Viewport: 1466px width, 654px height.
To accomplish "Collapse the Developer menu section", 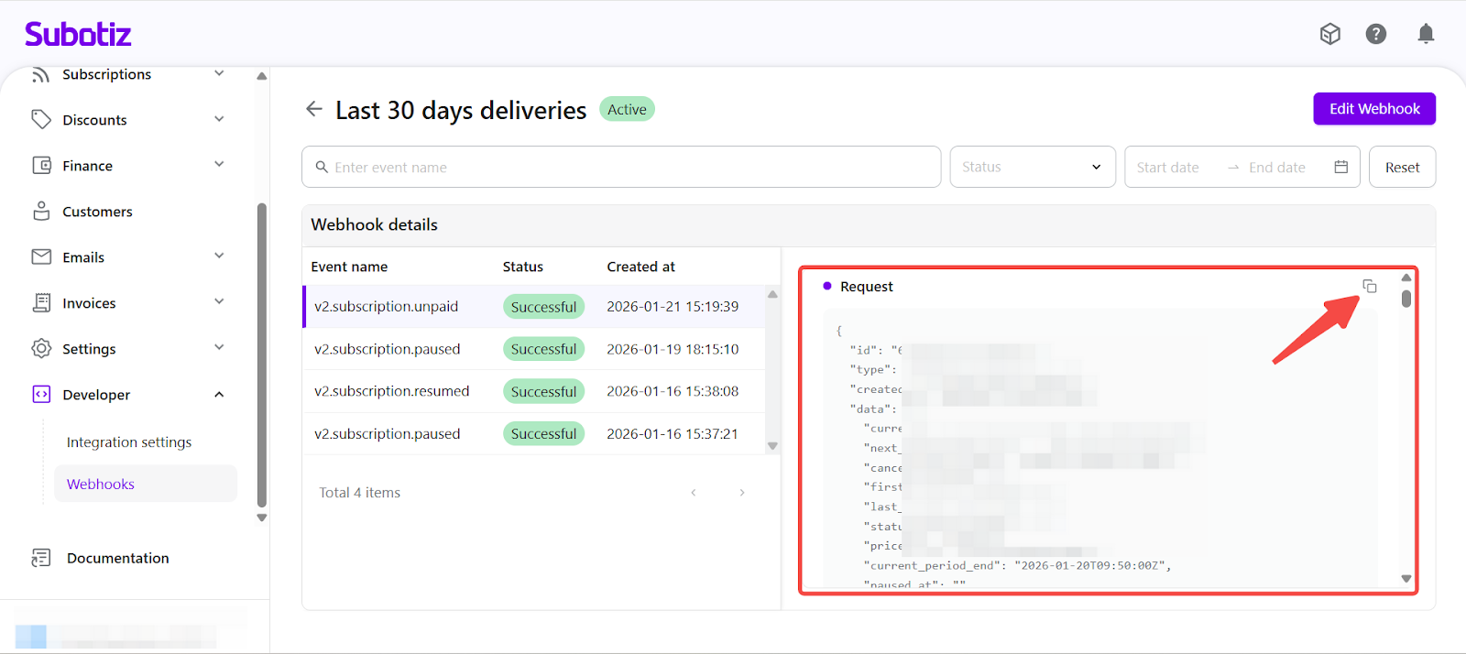I will [219, 395].
